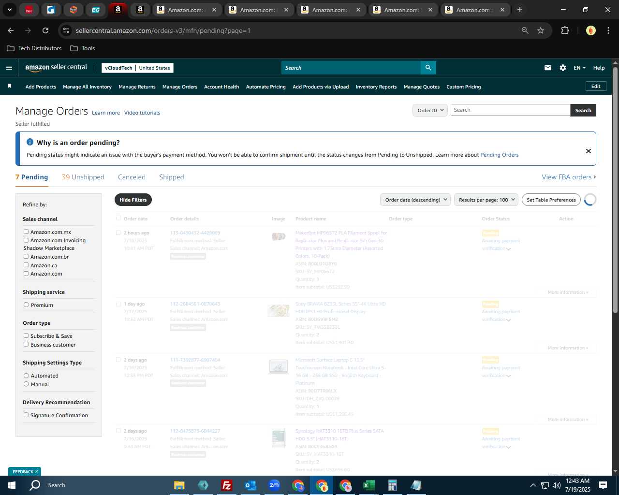The height and width of the screenshot is (495, 619).
Task: Open the Order ID search type dropdown
Action: tap(429, 110)
